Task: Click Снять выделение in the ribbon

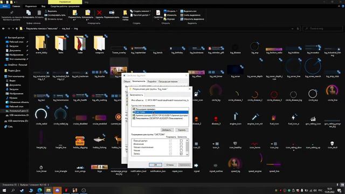Action: [x=190, y=15]
